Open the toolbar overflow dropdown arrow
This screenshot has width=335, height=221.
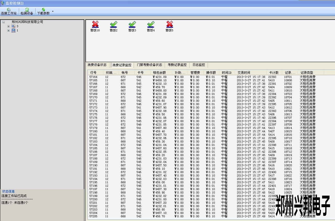pos(53,12)
